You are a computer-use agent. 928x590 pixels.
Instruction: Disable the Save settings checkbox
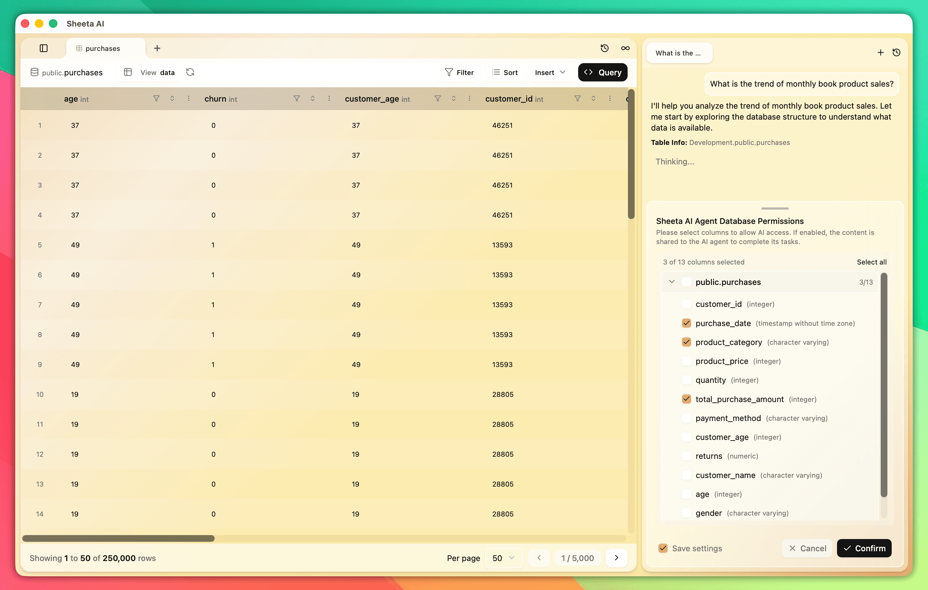[663, 548]
